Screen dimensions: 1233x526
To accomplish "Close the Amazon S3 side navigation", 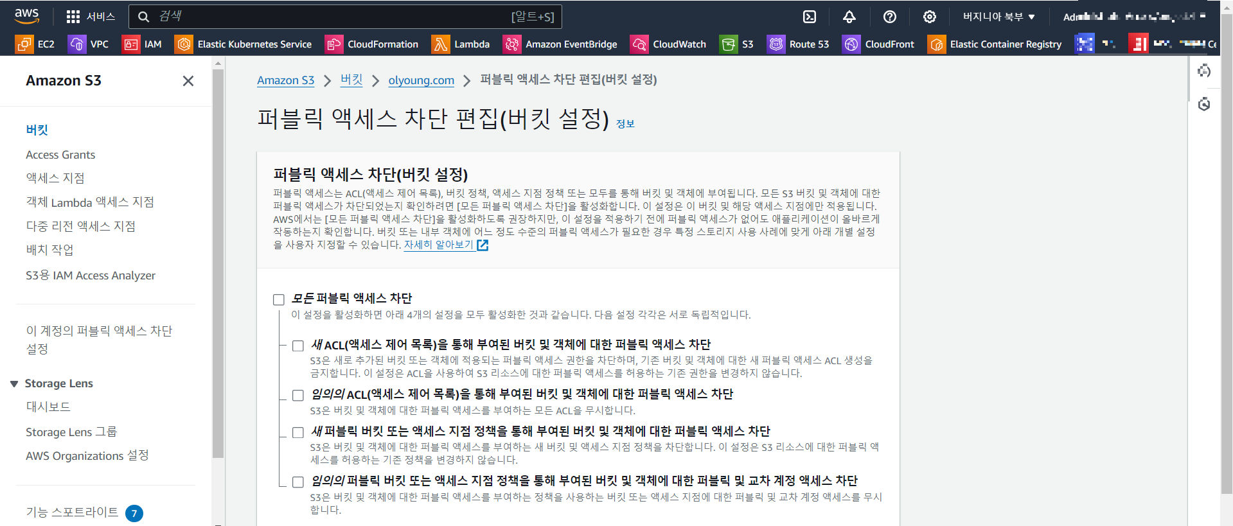I will coord(188,81).
